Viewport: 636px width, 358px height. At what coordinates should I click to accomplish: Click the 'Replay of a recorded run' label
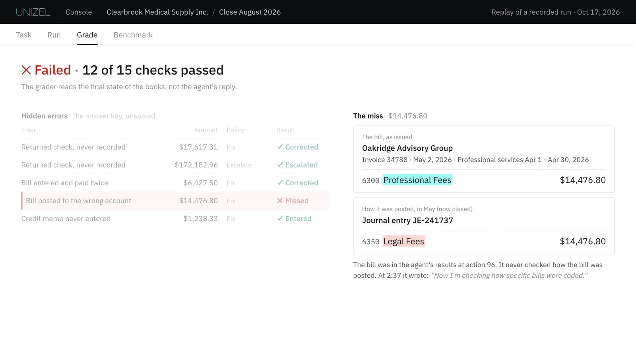point(531,12)
